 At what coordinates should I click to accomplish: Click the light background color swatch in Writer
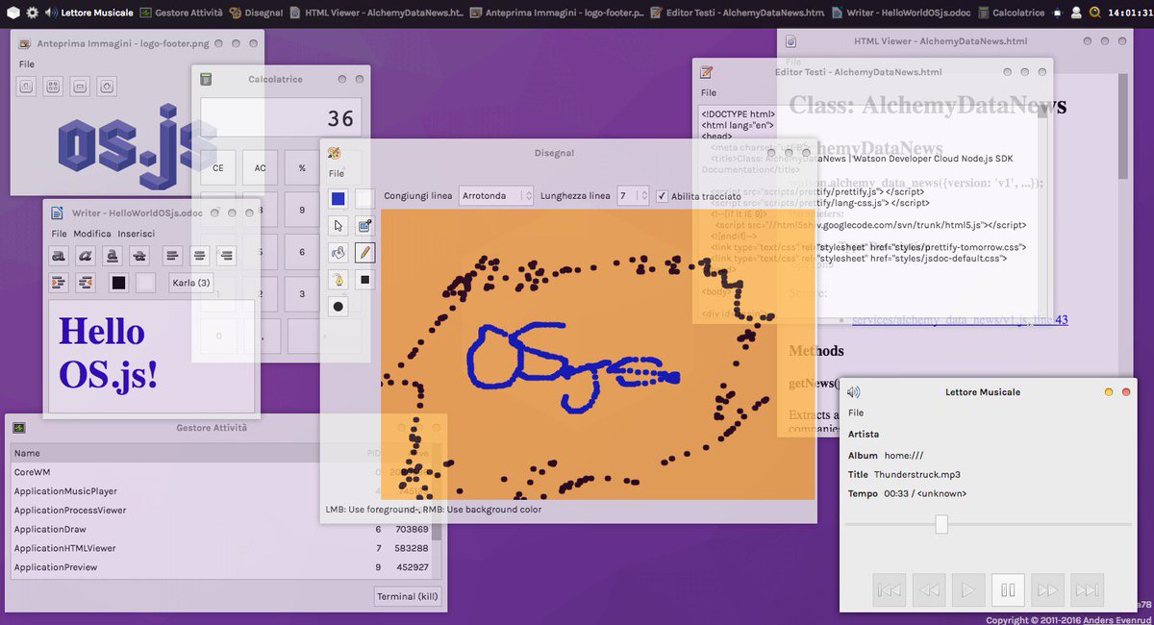tap(145, 283)
